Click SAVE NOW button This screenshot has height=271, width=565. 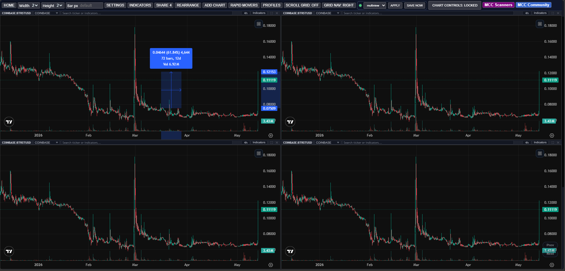[x=414, y=6]
